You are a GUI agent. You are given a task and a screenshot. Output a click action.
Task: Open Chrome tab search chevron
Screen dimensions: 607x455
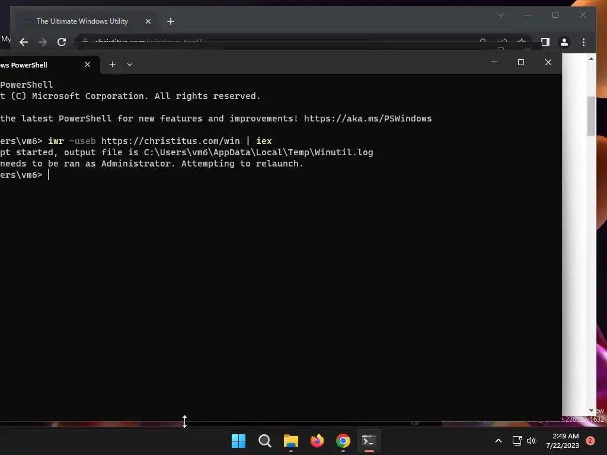(x=501, y=15)
